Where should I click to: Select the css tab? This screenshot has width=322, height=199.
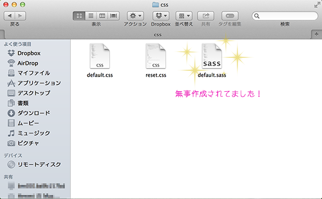pyautogui.click(x=158, y=35)
